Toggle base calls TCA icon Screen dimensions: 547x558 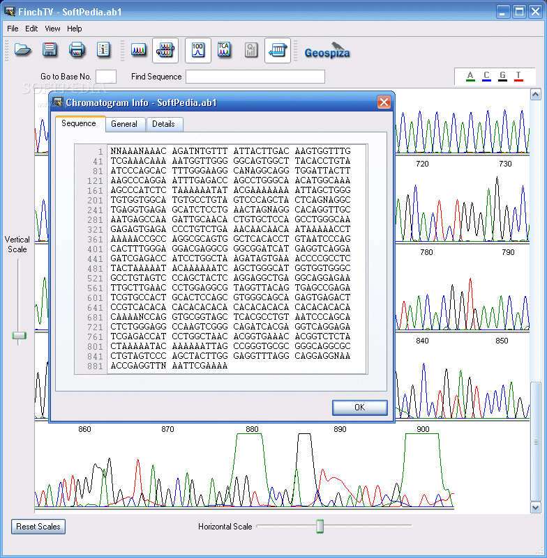tap(224, 50)
